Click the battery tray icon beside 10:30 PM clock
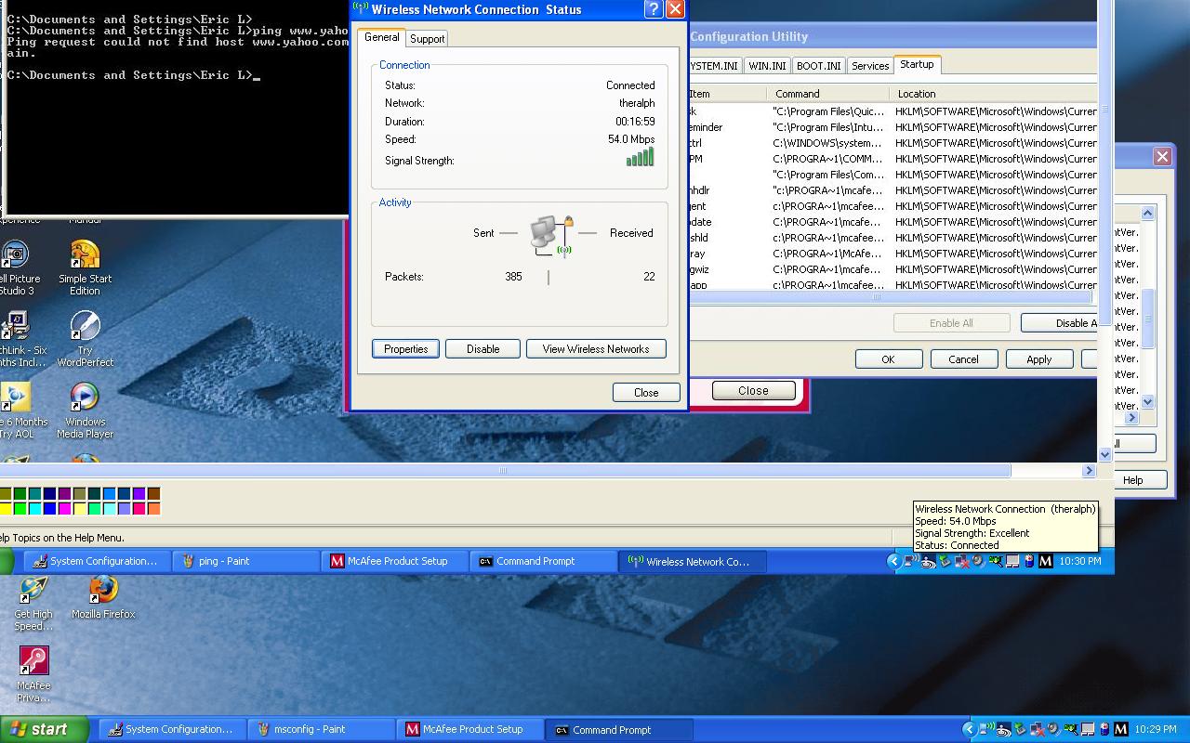This screenshot has height=743, width=1190. tap(1029, 561)
